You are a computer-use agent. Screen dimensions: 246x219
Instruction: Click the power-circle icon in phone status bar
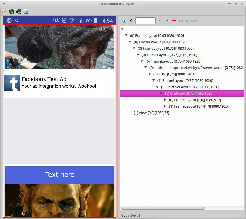coord(9,20)
